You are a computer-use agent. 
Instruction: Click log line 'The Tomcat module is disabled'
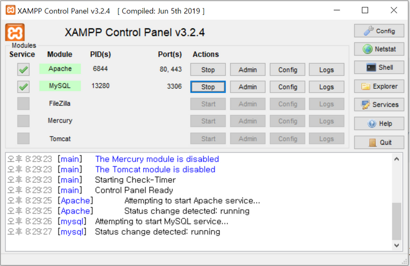(x=155, y=170)
